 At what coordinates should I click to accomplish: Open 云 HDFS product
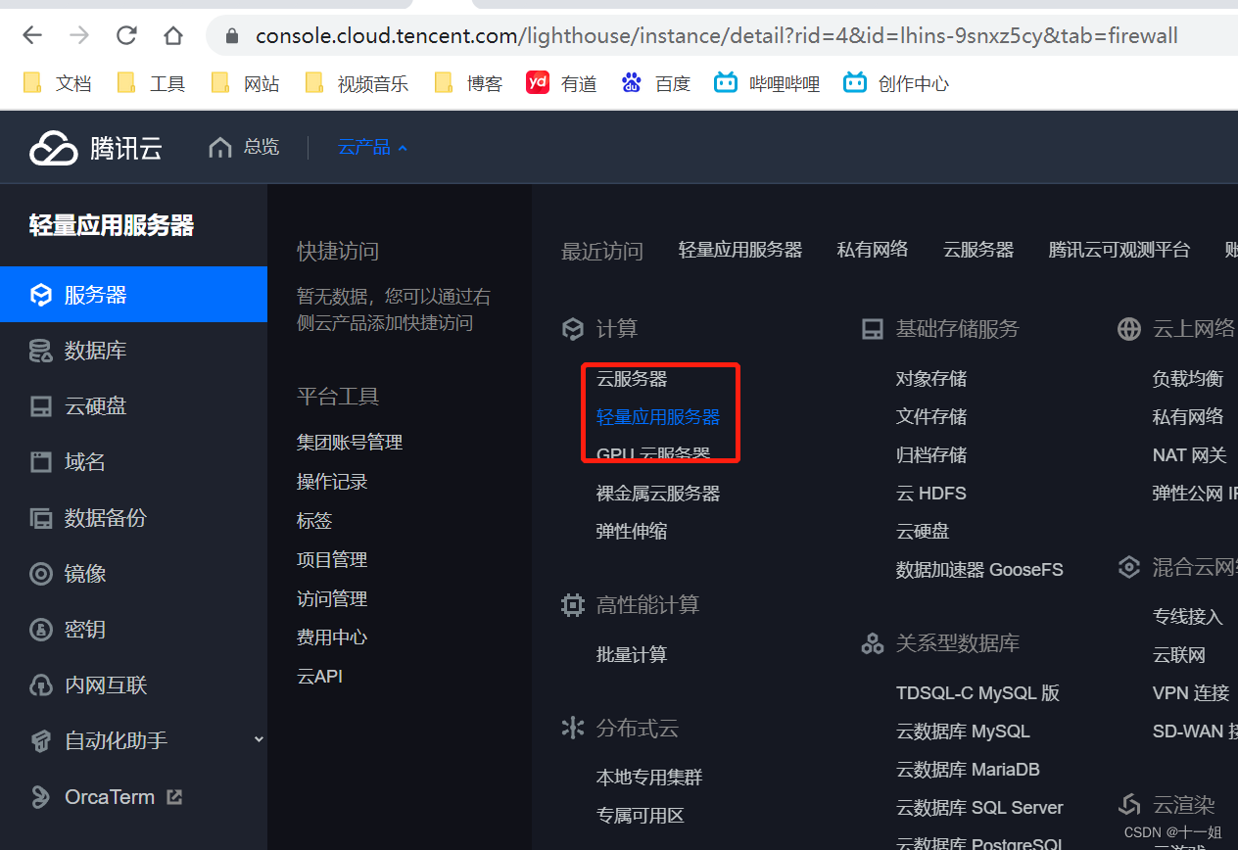pos(931,494)
